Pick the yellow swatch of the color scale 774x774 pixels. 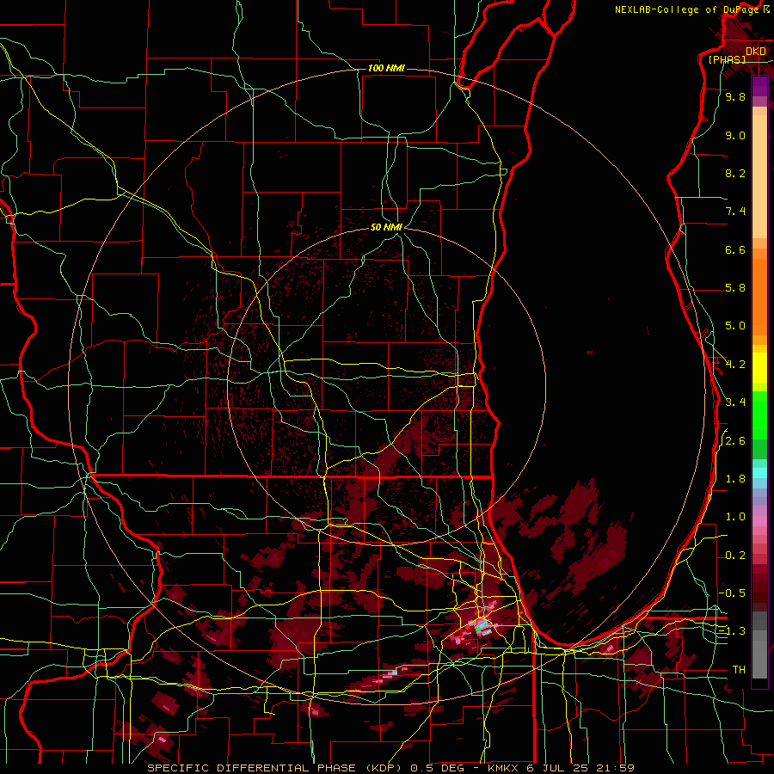(x=759, y=368)
